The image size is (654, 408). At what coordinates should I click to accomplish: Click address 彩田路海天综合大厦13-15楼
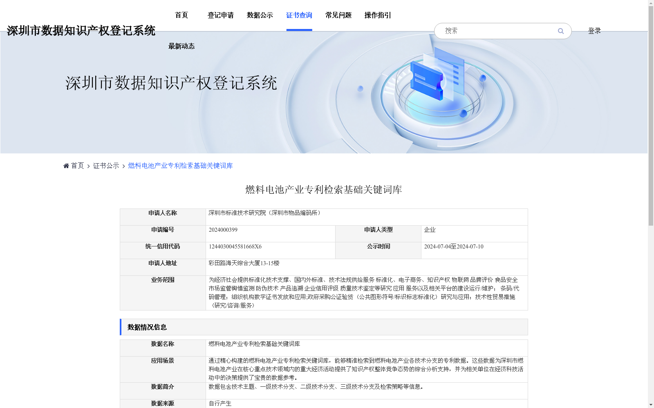244,263
